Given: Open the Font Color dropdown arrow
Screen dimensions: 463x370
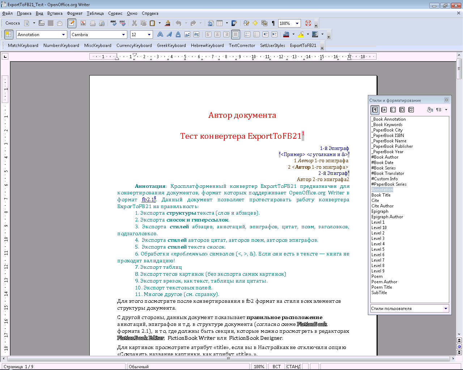Looking at the screenshot, I should (293, 34).
